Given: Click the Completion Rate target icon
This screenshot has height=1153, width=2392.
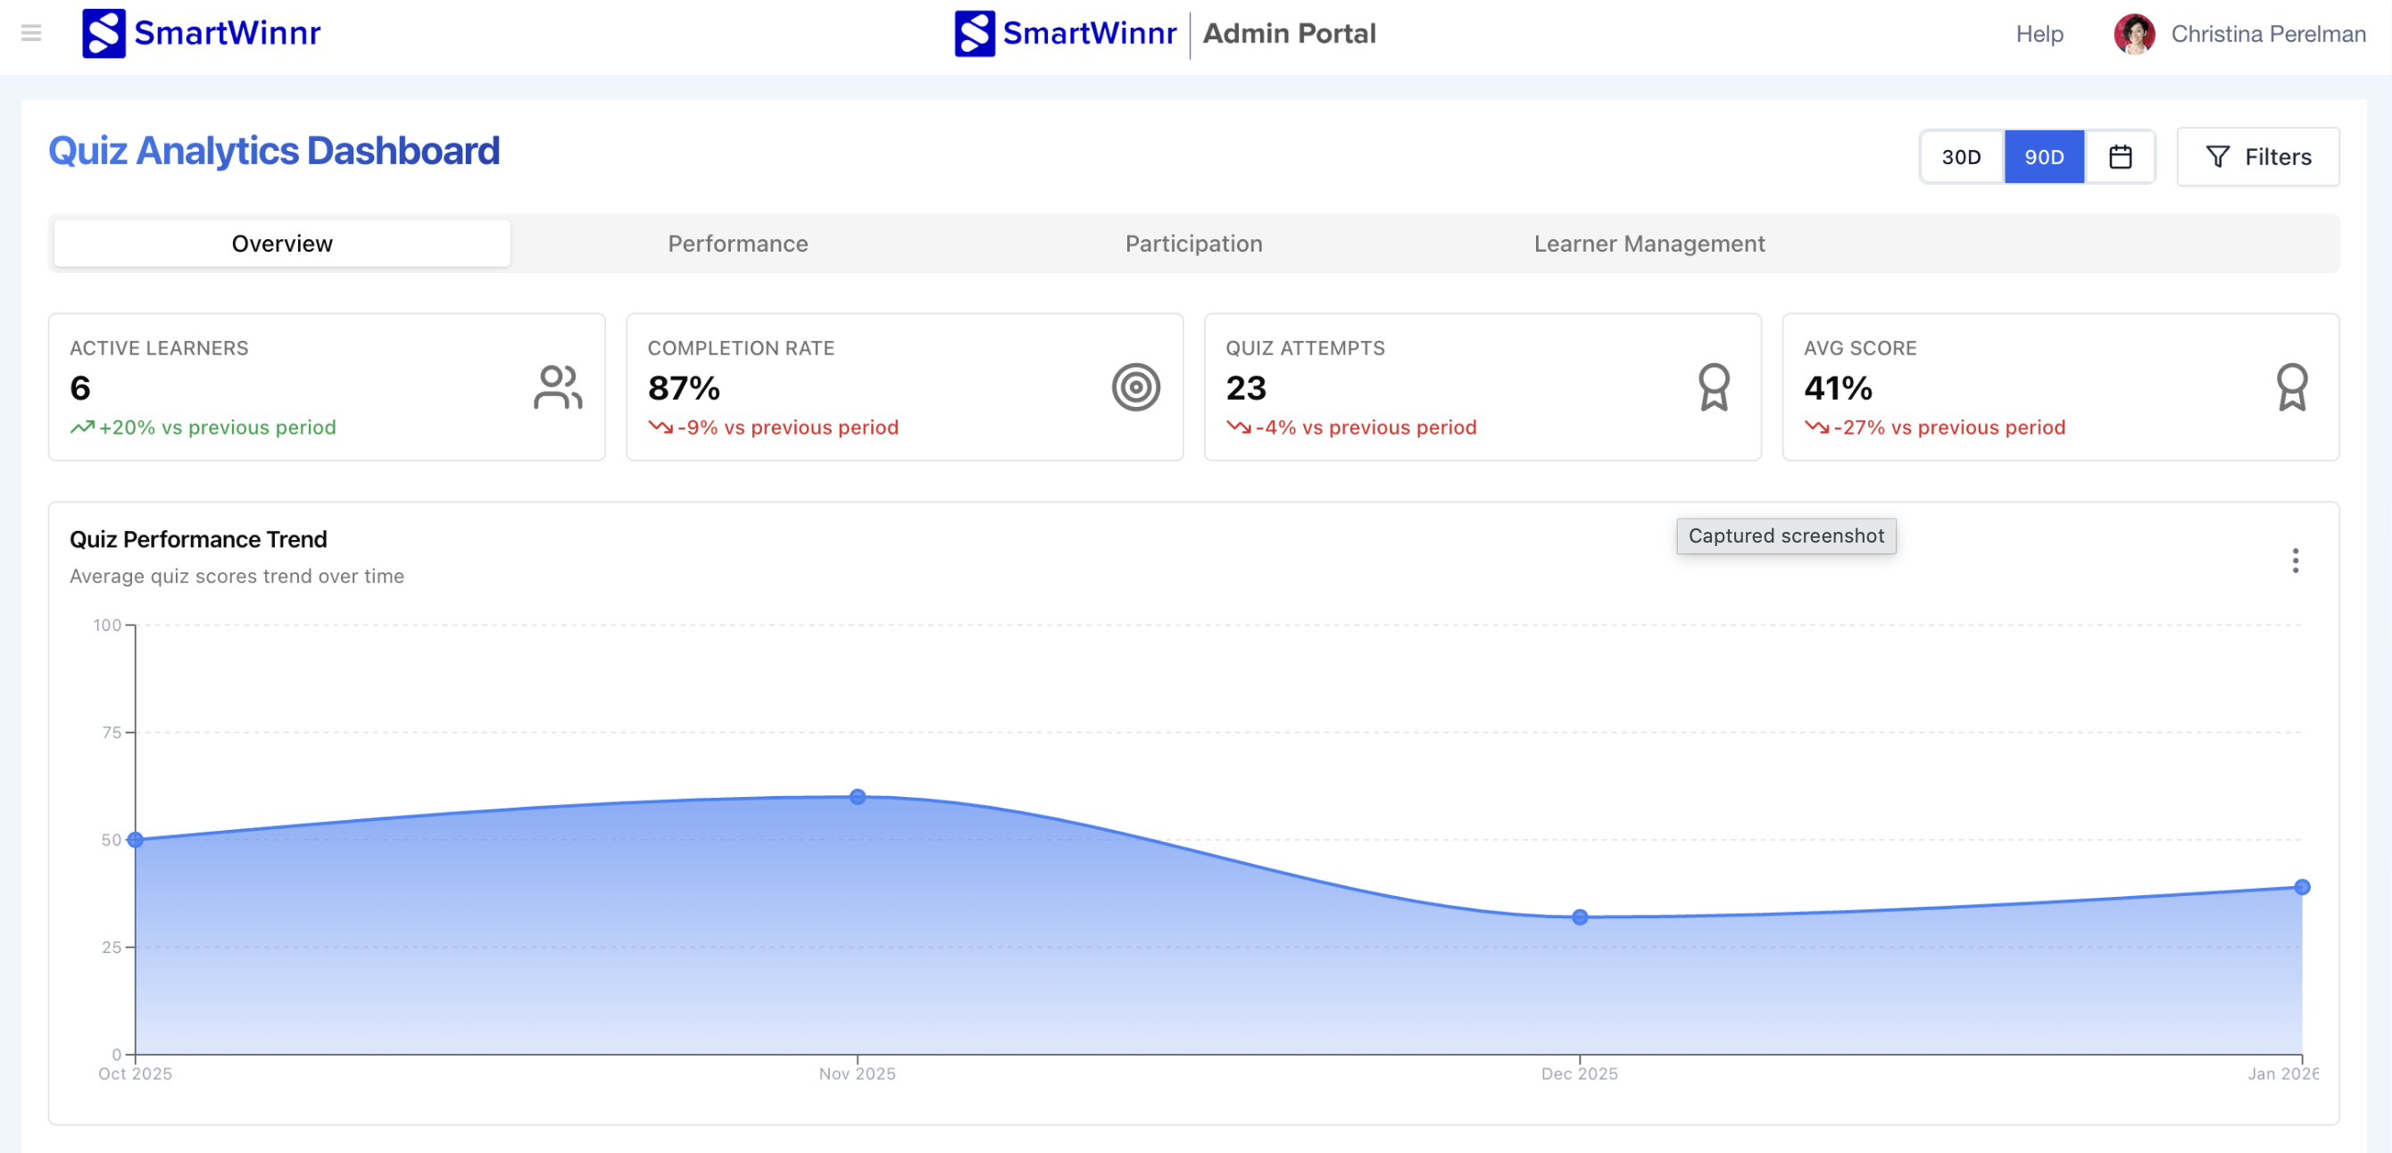Looking at the screenshot, I should 1134,387.
